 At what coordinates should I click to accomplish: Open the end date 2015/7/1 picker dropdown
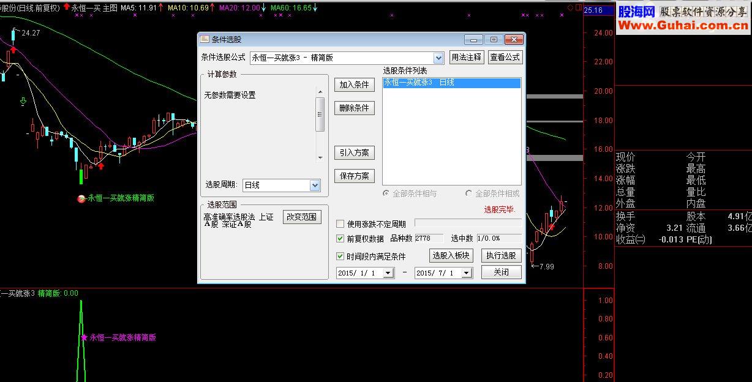tap(467, 274)
